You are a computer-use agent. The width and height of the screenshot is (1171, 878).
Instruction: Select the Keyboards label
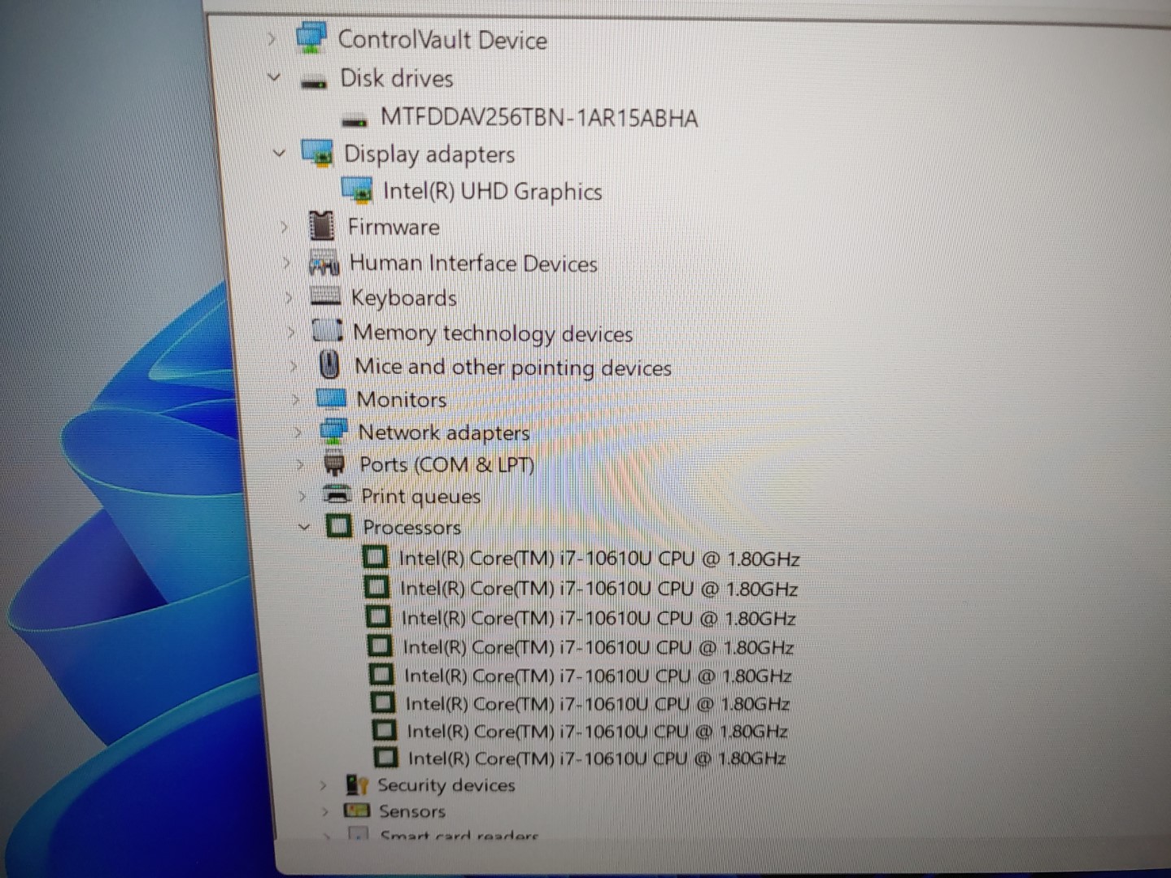pos(404,298)
